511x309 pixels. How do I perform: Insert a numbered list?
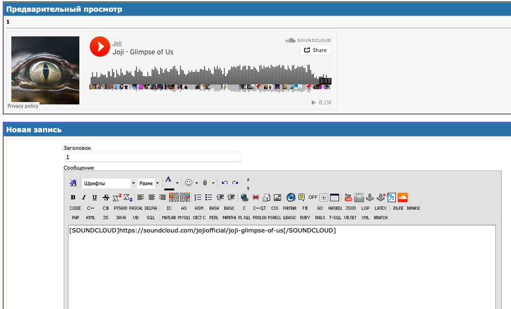coord(198,197)
